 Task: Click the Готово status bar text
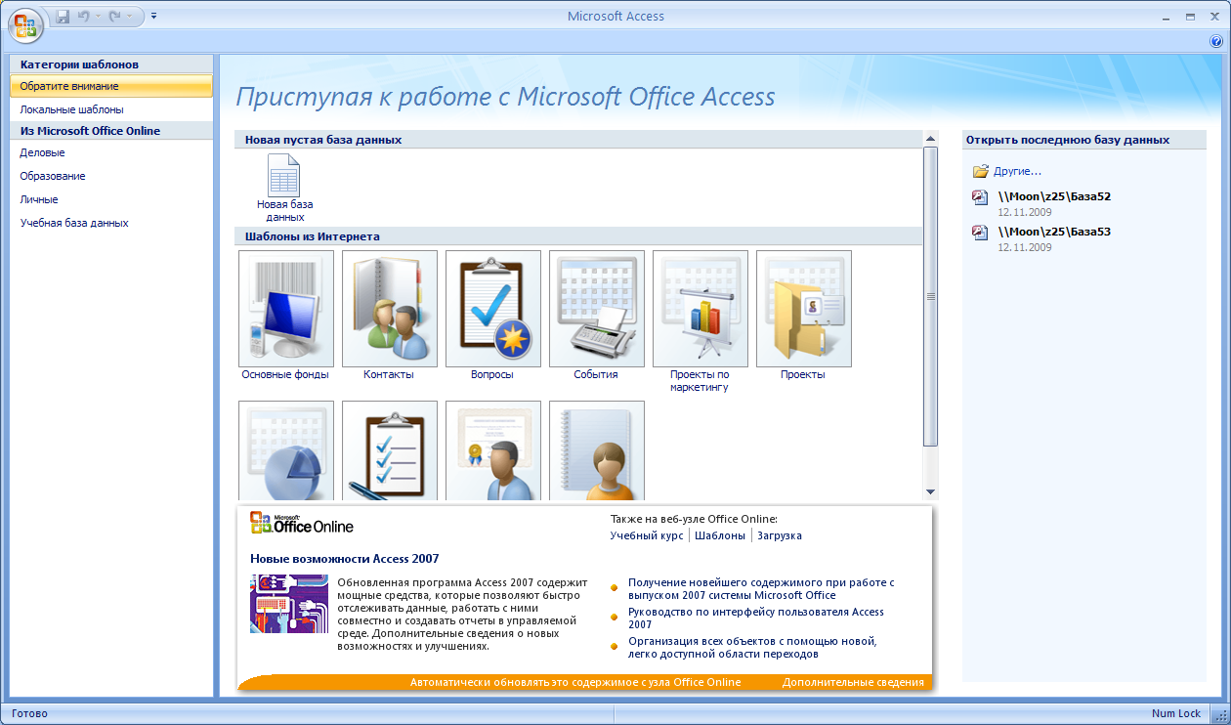[29, 713]
